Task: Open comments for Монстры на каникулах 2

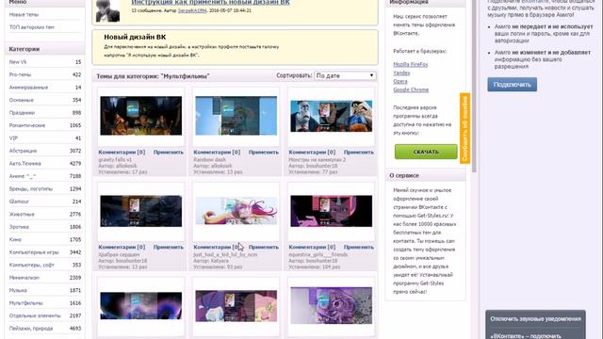Action: click(312, 153)
